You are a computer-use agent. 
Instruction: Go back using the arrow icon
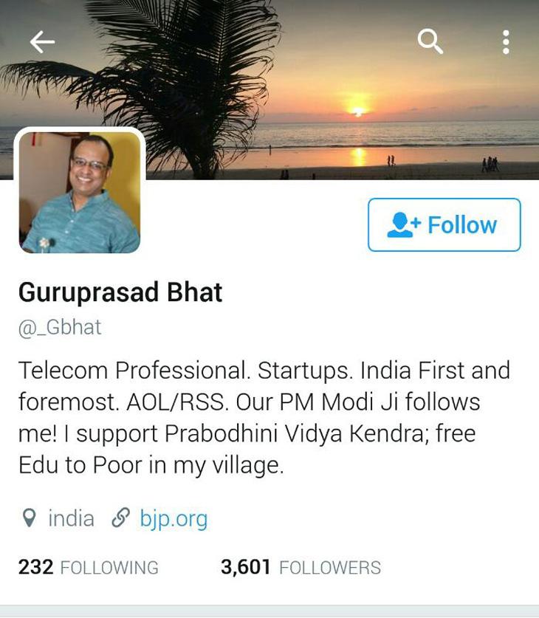(42, 42)
